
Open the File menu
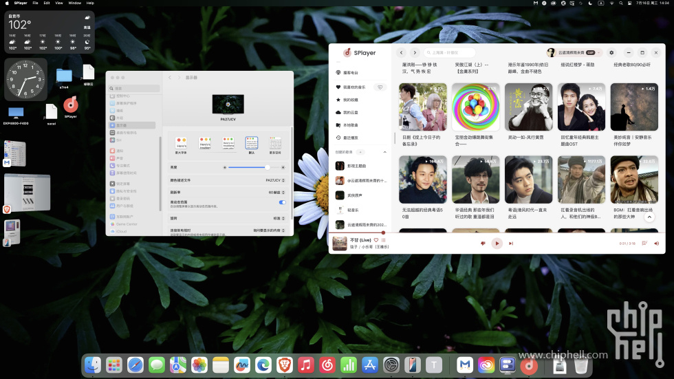[x=35, y=3]
